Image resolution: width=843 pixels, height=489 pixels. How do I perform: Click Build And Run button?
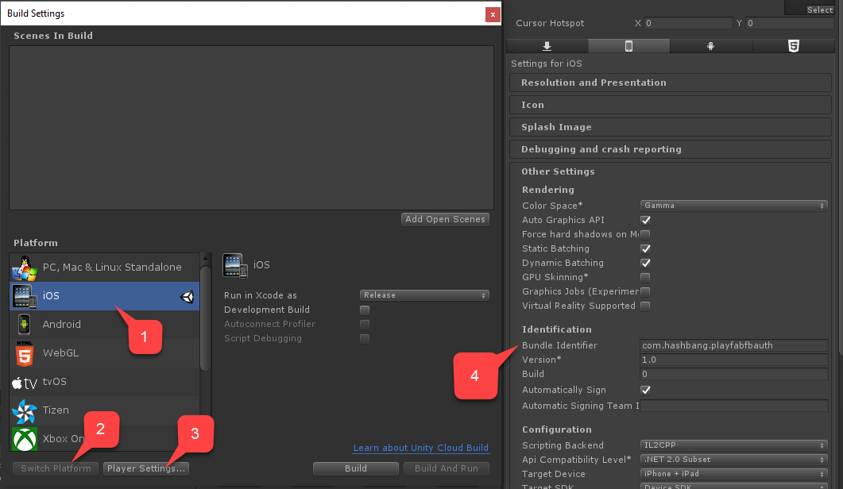coord(447,468)
